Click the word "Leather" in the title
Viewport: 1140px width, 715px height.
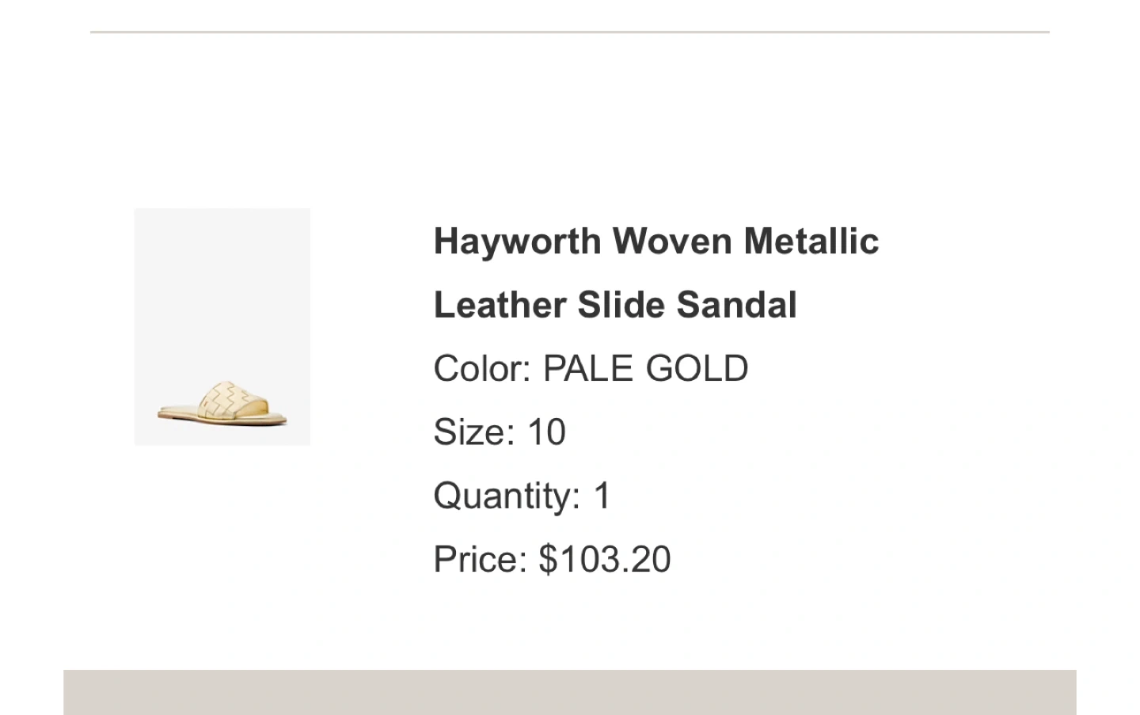[x=500, y=306]
